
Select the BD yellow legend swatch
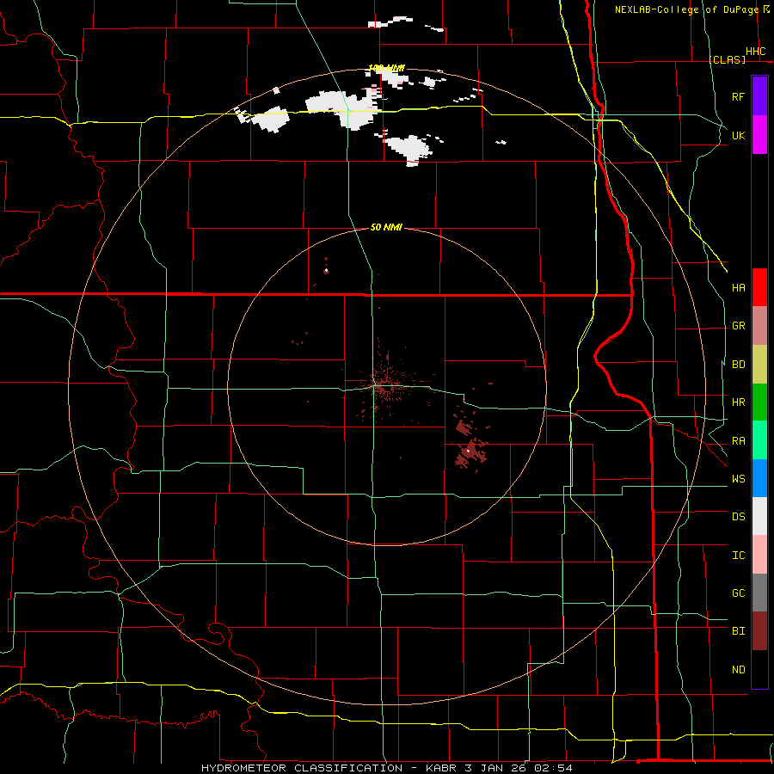point(759,364)
